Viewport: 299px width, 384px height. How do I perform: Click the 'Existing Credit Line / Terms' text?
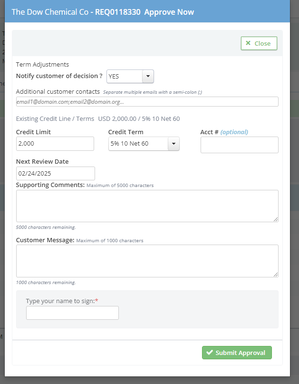[x=55, y=119]
